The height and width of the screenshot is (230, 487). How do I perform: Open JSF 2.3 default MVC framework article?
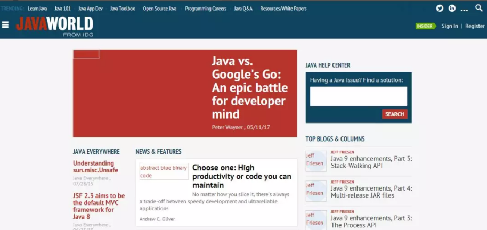click(99, 206)
